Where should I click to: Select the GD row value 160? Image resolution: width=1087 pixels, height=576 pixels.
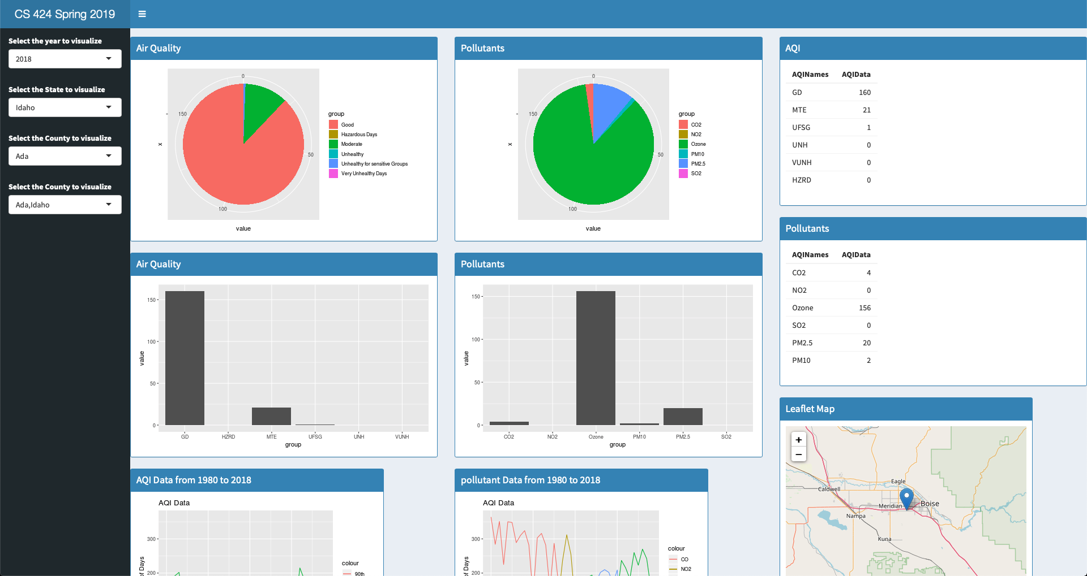coord(865,92)
